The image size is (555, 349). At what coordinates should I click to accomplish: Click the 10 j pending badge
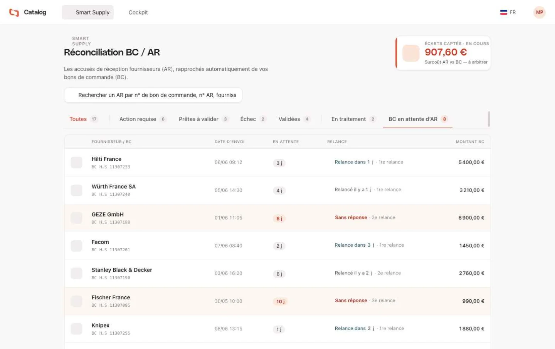tap(280, 302)
